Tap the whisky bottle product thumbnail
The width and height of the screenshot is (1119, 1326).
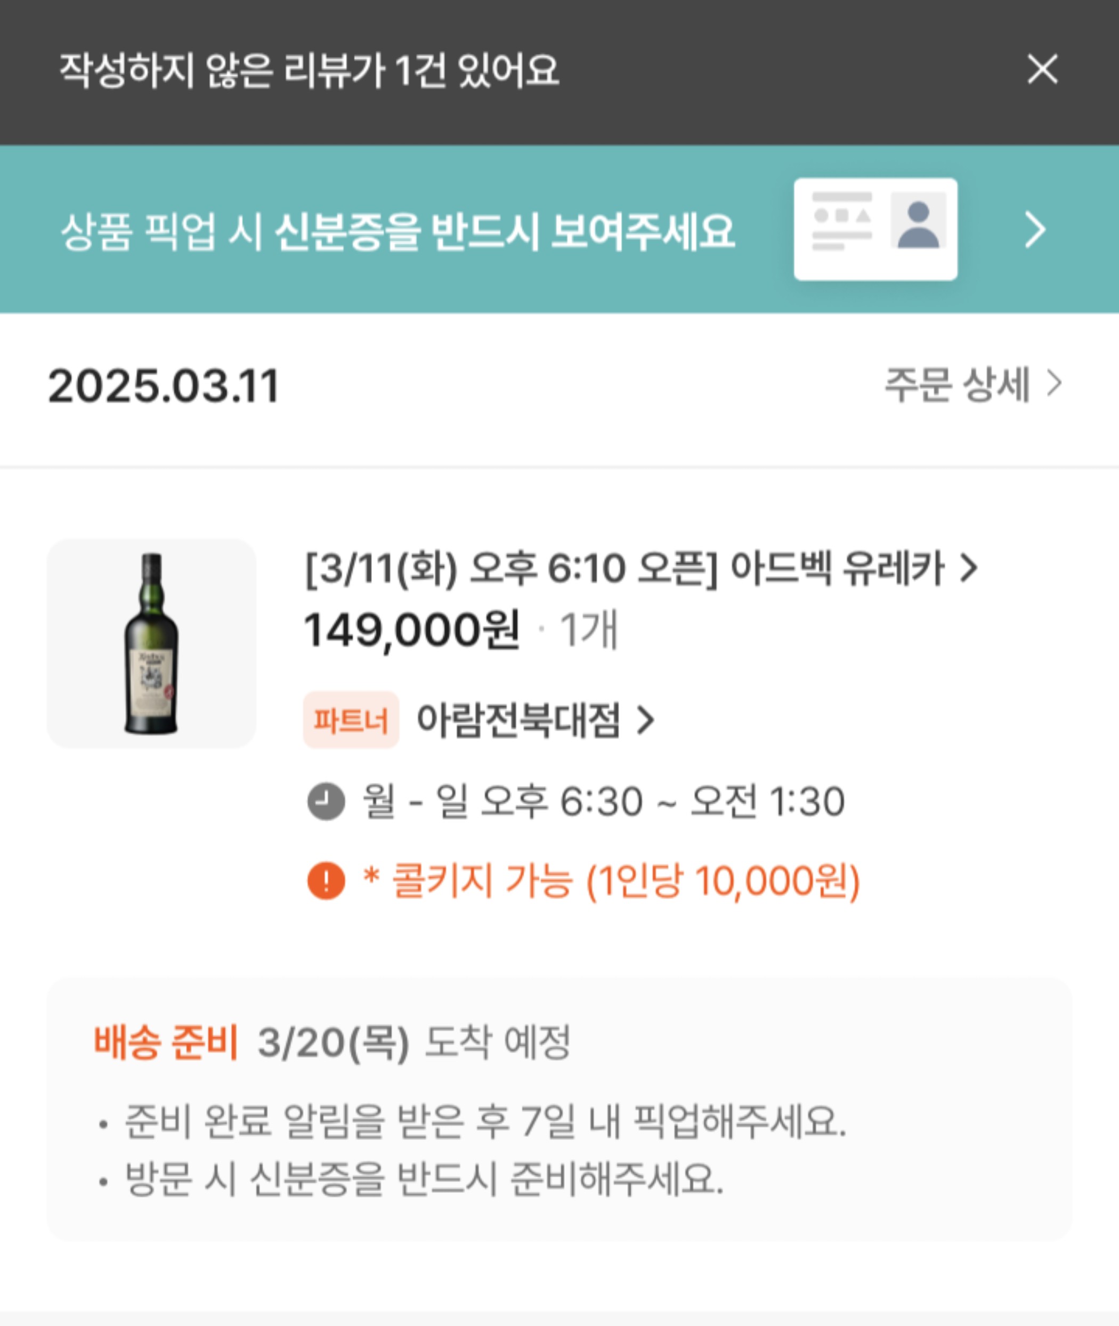(x=152, y=643)
